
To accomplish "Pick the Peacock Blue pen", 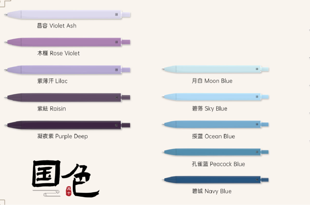I will pyautogui.click(x=215, y=152).
